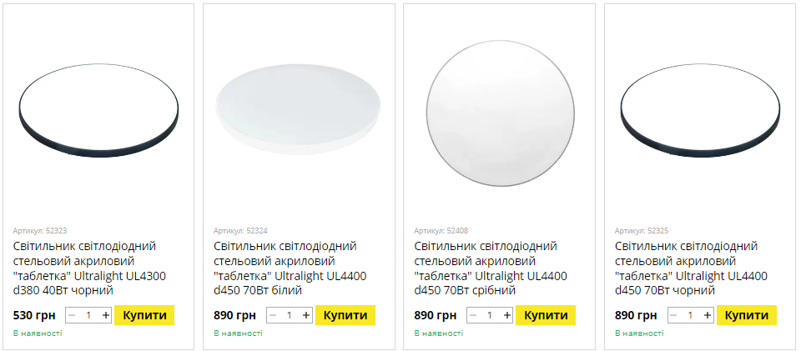View image of white round lamp 52324
The height and width of the screenshot is (351, 801).
(299, 114)
